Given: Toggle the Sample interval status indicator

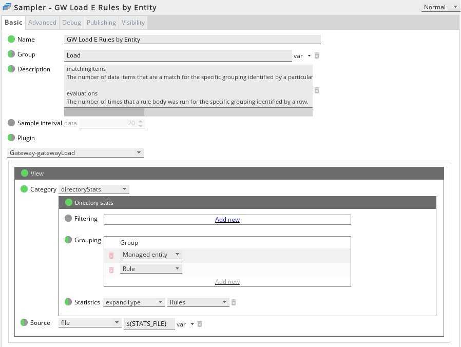Looking at the screenshot, I should 11,123.
